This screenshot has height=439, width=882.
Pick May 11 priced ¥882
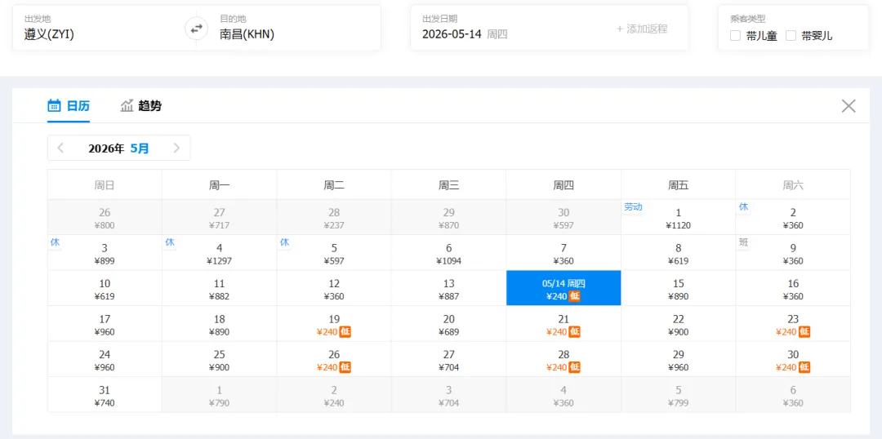[220, 288]
